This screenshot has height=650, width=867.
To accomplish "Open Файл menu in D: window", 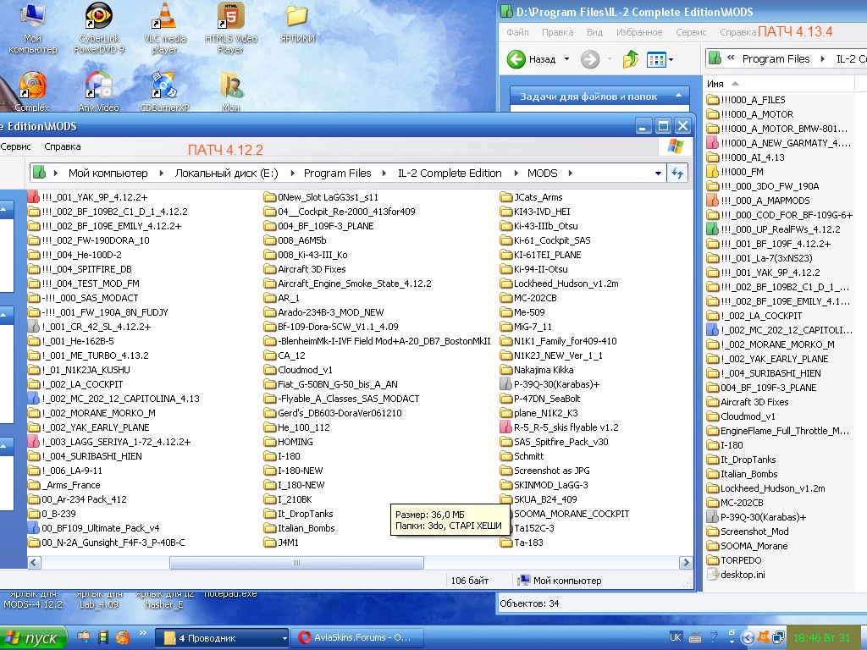I will coord(517,32).
